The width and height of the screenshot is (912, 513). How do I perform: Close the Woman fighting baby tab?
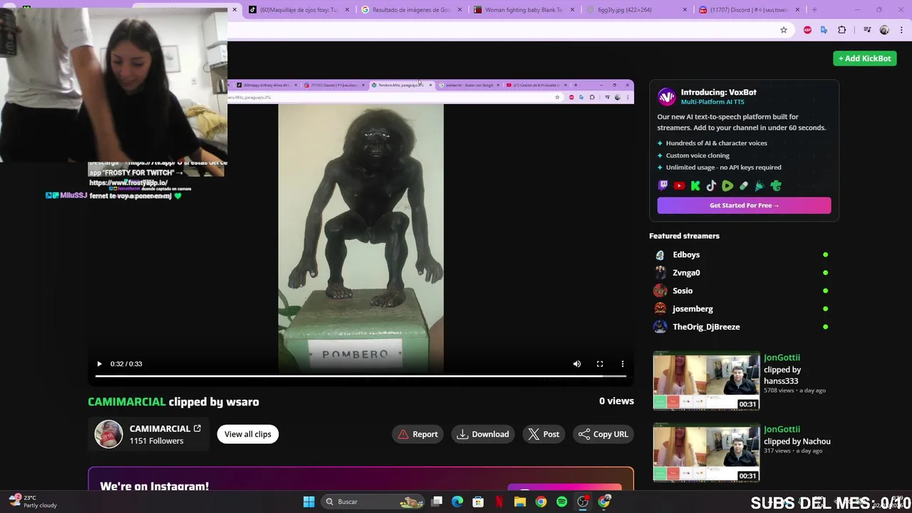click(572, 10)
